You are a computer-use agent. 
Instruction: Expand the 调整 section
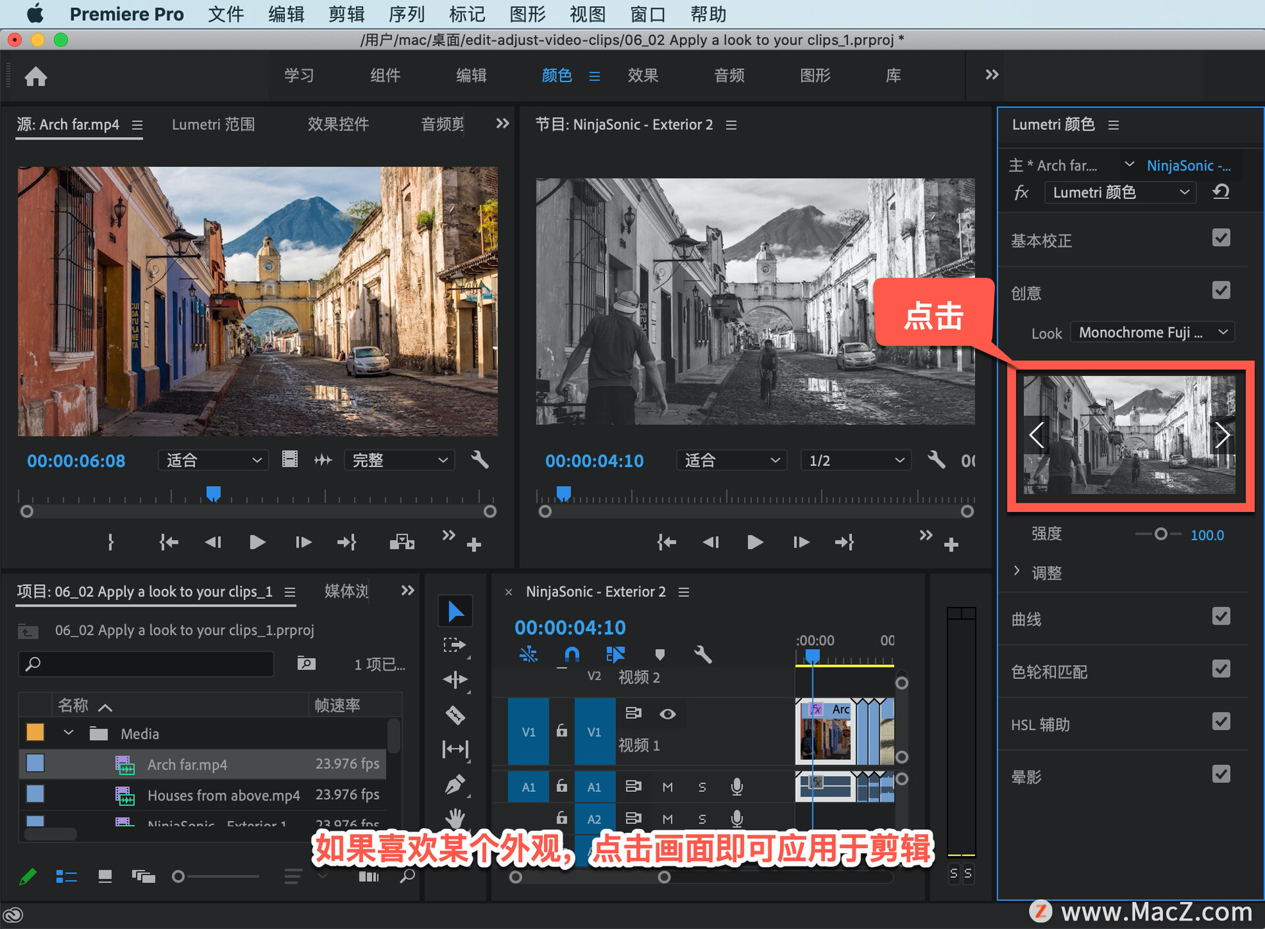tap(1017, 571)
